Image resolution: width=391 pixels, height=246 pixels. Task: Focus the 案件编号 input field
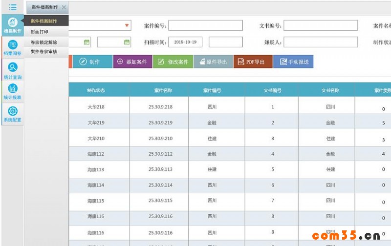[x=205, y=25]
